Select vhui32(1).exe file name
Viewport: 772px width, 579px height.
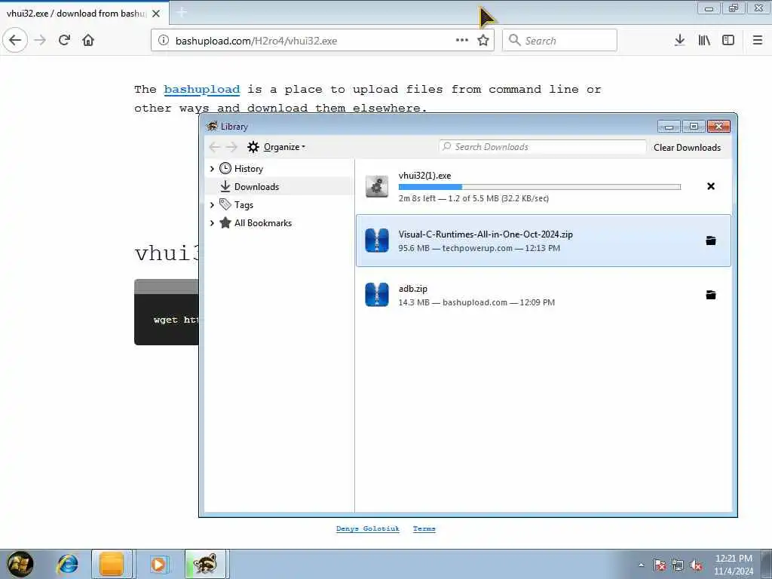click(x=425, y=175)
